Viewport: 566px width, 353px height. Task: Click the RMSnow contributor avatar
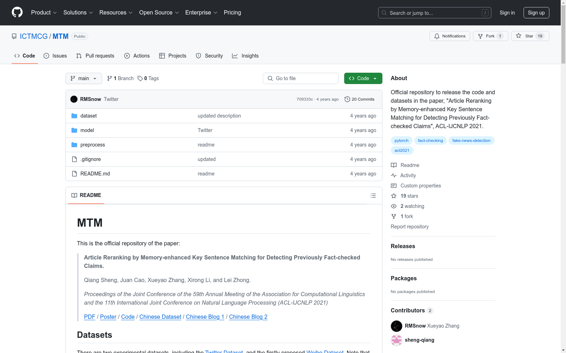(397, 326)
